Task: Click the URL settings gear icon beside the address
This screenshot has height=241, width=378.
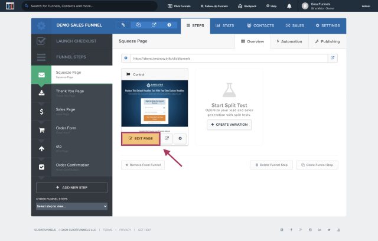Action: click(126, 58)
